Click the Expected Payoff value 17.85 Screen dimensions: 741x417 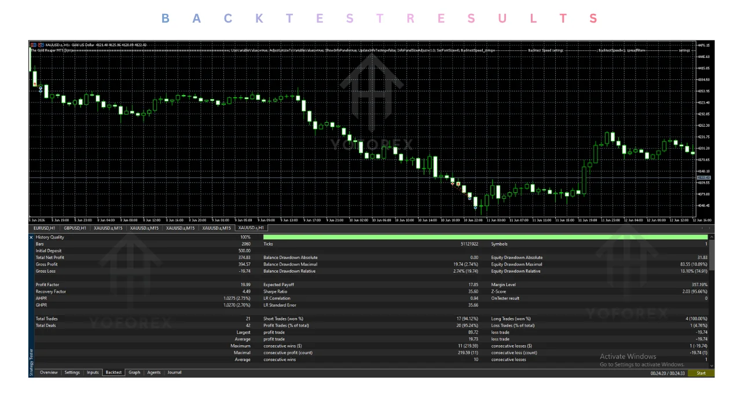(473, 285)
